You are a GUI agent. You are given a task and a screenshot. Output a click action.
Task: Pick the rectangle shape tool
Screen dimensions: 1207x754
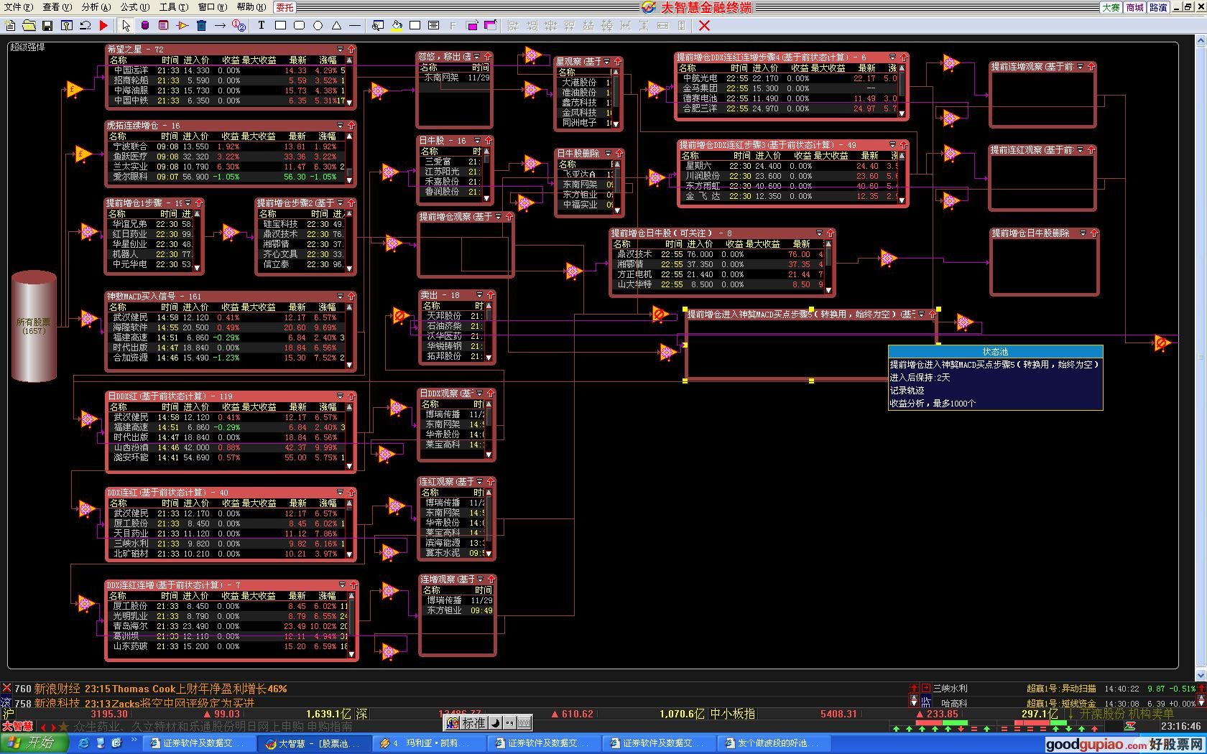click(x=280, y=25)
